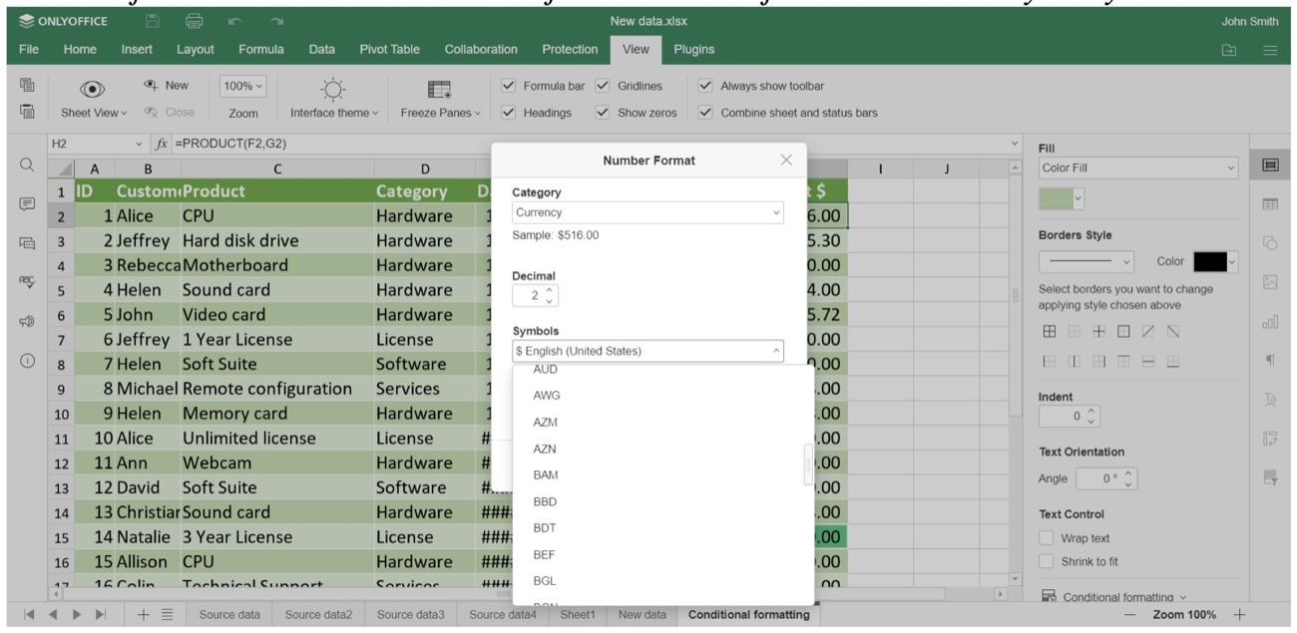Open the Comments panel
This screenshot has width=1297, height=633.
click(x=26, y=204)
